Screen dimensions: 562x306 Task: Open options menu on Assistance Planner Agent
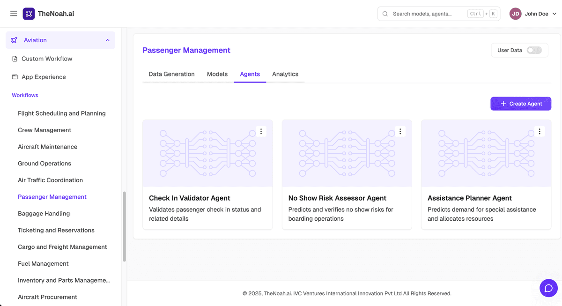point(540,132)
